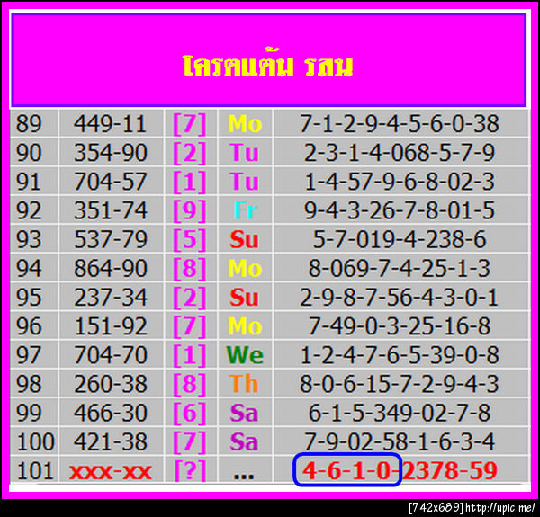Screen dimensions: 540x517
Task: Click the Mo day label in row 89
Action: click(245, 123)
